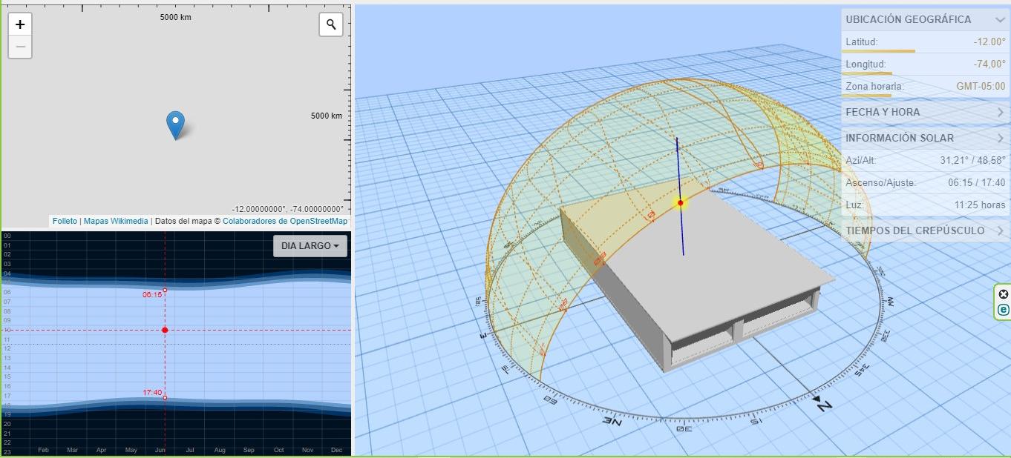Click the Feb month label in the chart
The width and height of the screenshot is (1011, 458).
pyautogui.click(x=43, y=450)
